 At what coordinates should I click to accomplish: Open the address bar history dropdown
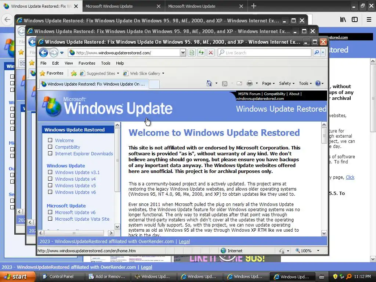(x=183, y=53)
